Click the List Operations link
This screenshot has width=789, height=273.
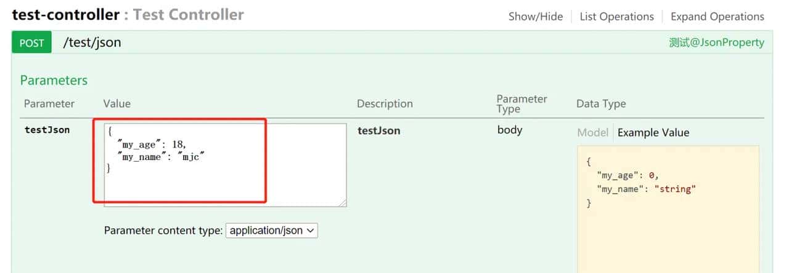616,17
